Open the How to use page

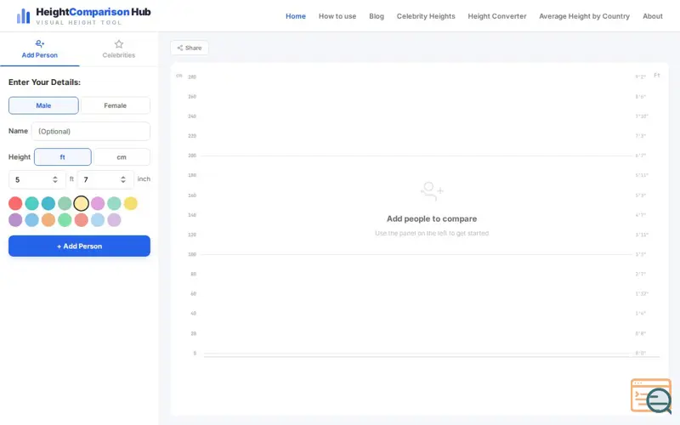click(337, 16)
